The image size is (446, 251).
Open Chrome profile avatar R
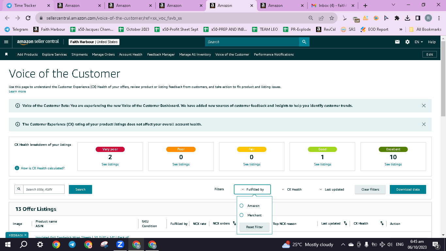pyautogui.click(x=428, y=18)
